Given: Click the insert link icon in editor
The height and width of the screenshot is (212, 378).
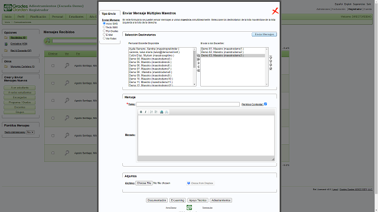Looking at the screenshot, I should [x=162, y=112].
